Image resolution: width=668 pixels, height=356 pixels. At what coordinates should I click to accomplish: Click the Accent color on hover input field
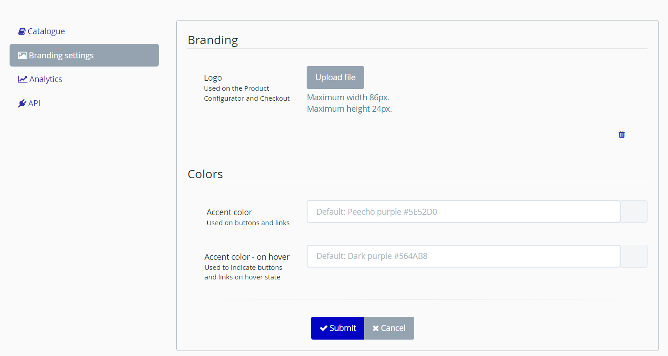pos(463,256)
